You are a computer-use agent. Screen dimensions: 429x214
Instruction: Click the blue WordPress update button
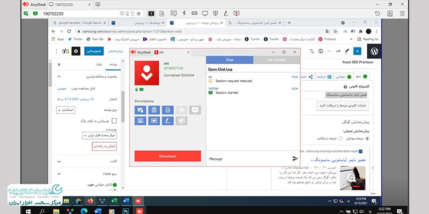pos(94,51)
